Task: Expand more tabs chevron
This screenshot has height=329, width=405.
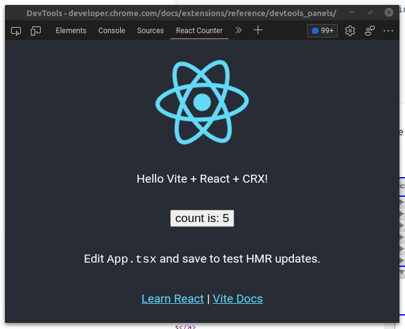Action: (239, 30)
